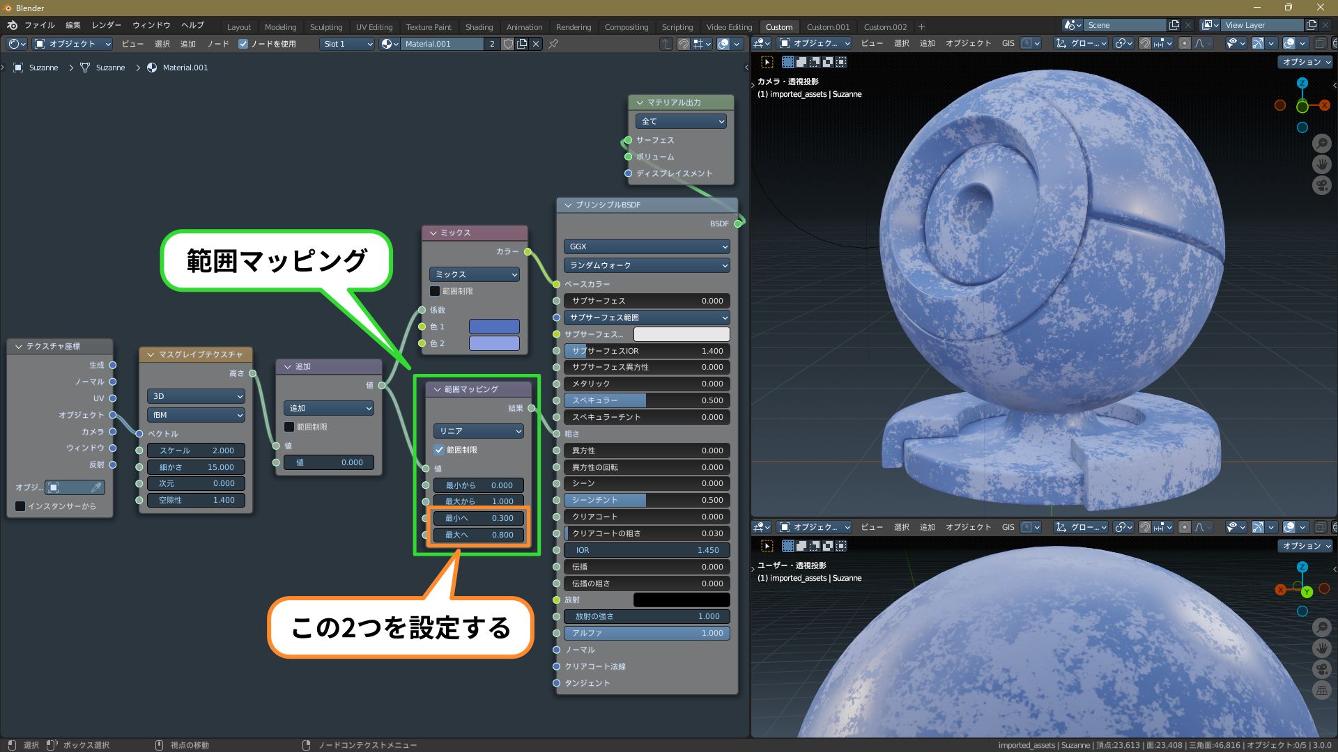Viewport: 1338px width, 752px height.
Task: Duplicate Material.001 with the new material icon
Action: [x=521, y=44]
